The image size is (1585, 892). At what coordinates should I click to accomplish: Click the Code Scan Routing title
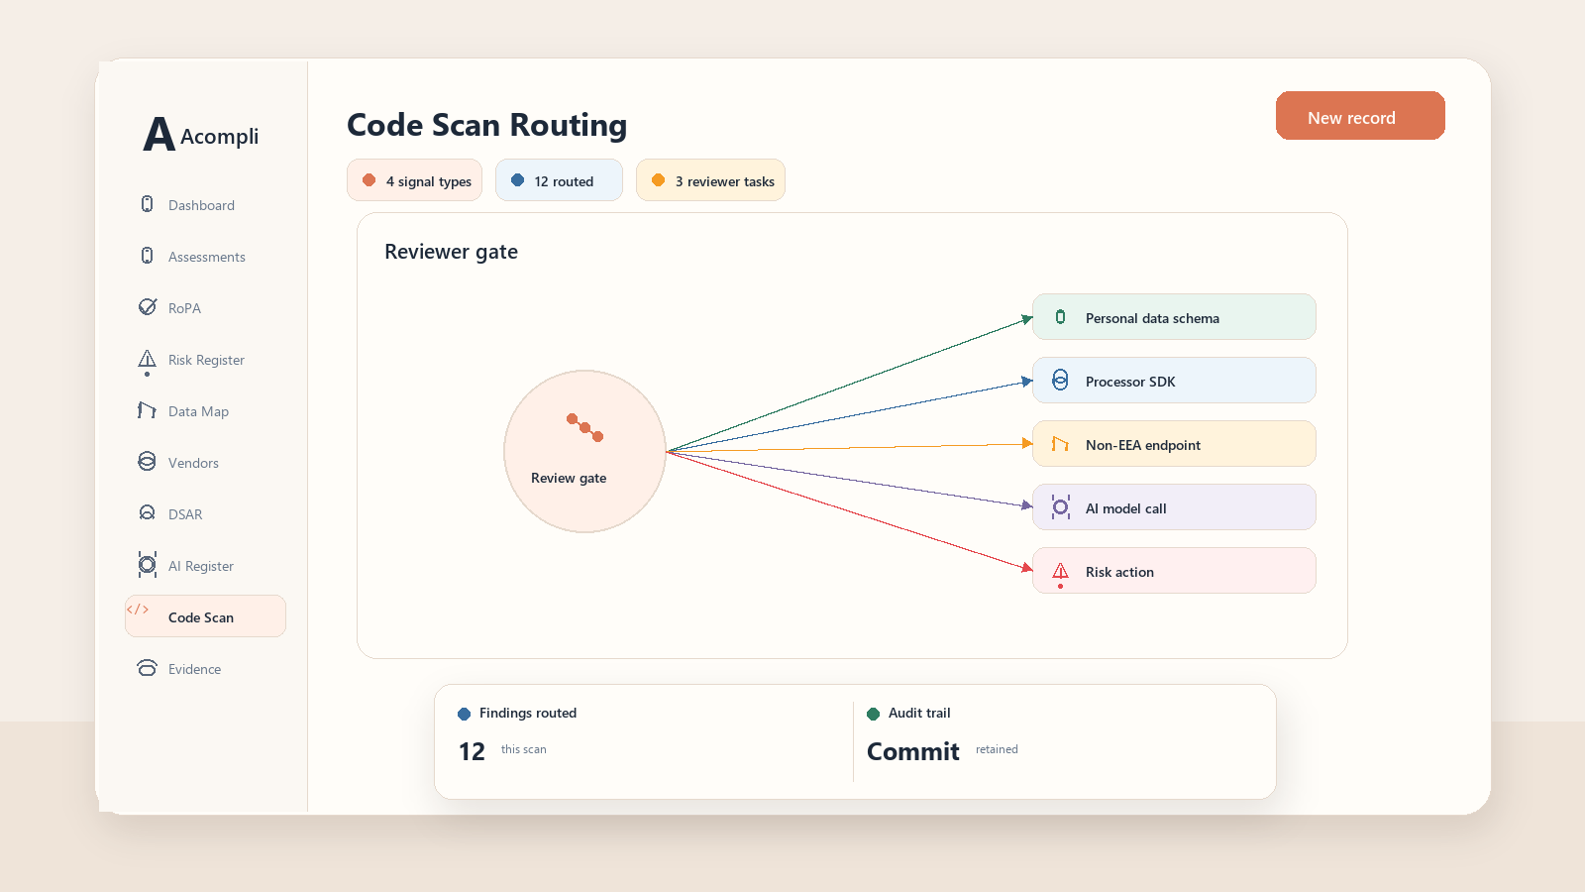tap(486, 125)
